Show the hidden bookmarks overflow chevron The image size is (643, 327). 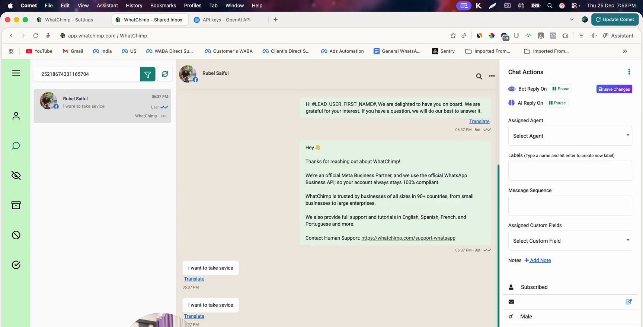(x=625, y=51)
